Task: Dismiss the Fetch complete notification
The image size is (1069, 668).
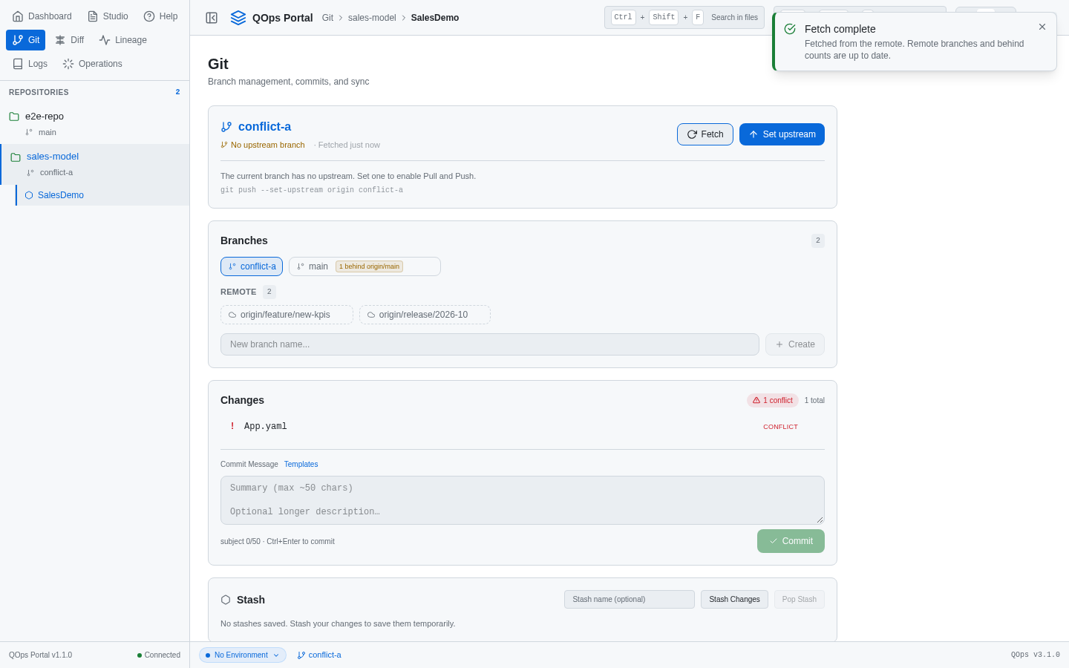Action: 1042,27
